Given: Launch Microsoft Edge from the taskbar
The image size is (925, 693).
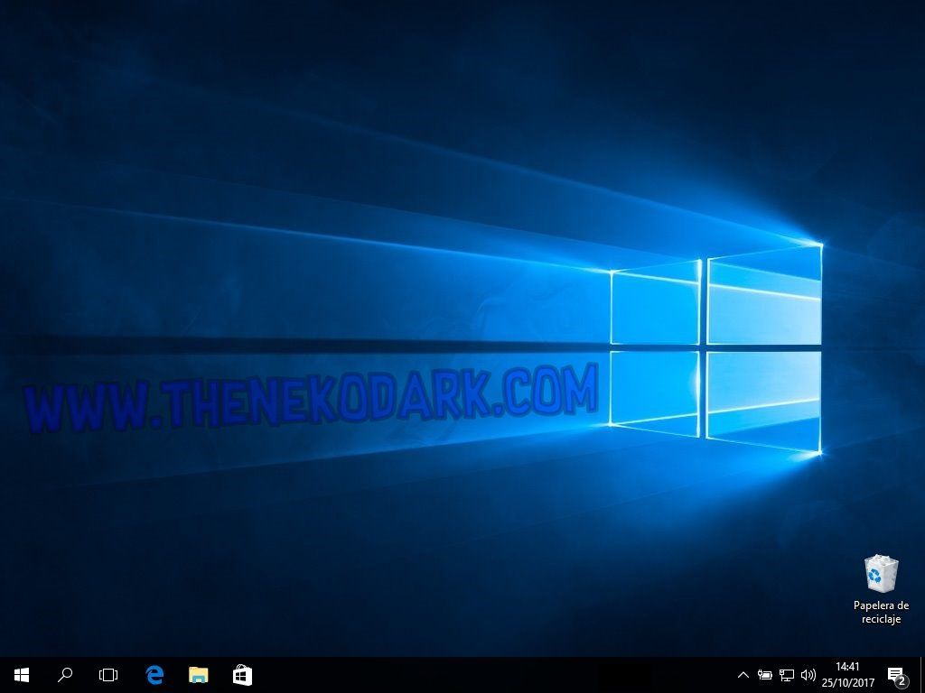Looking at the screenshot, I should tap(154, 675).
